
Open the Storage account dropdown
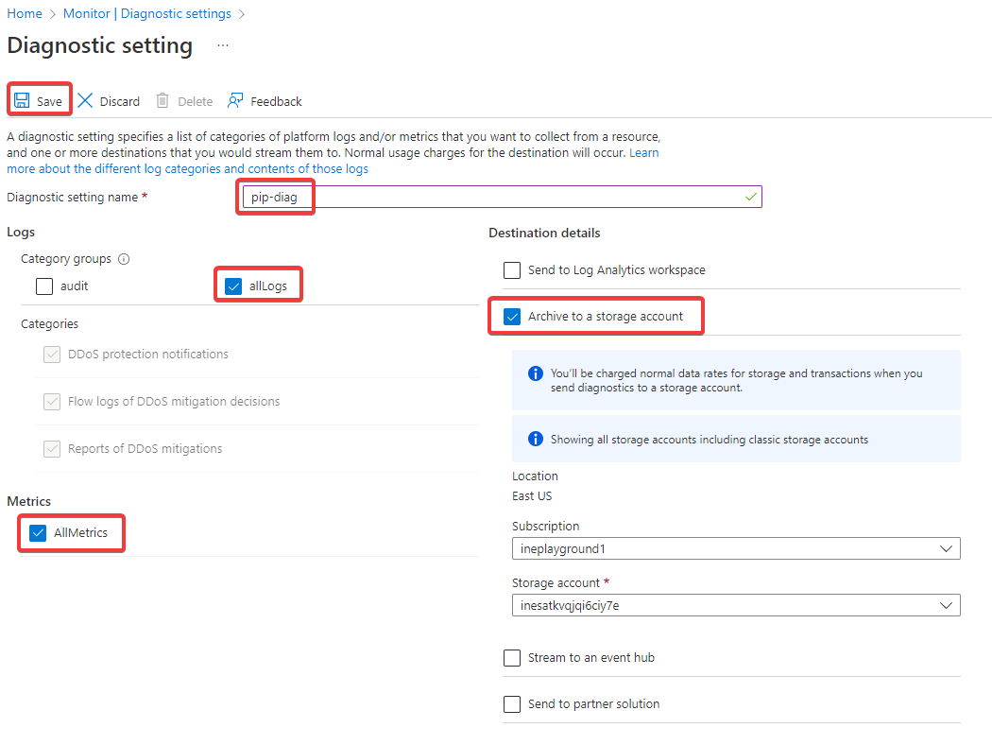click(736, 605)
